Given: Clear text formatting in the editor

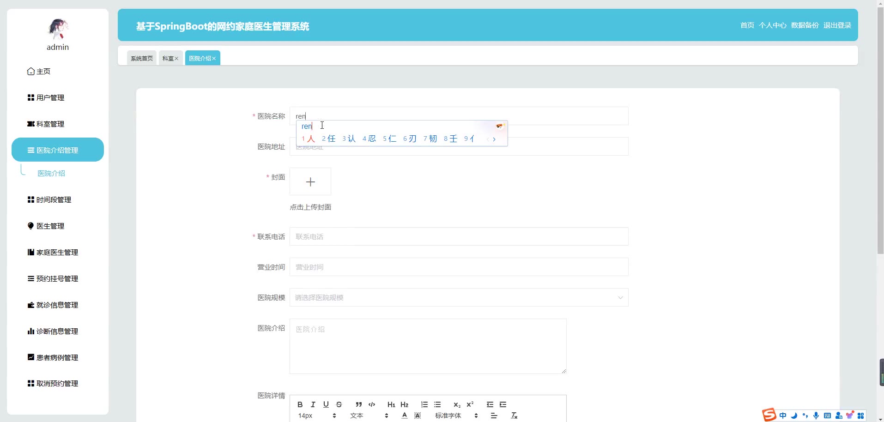Looking at the screenshot, I should pyautogui.click(x=514, y=416).
